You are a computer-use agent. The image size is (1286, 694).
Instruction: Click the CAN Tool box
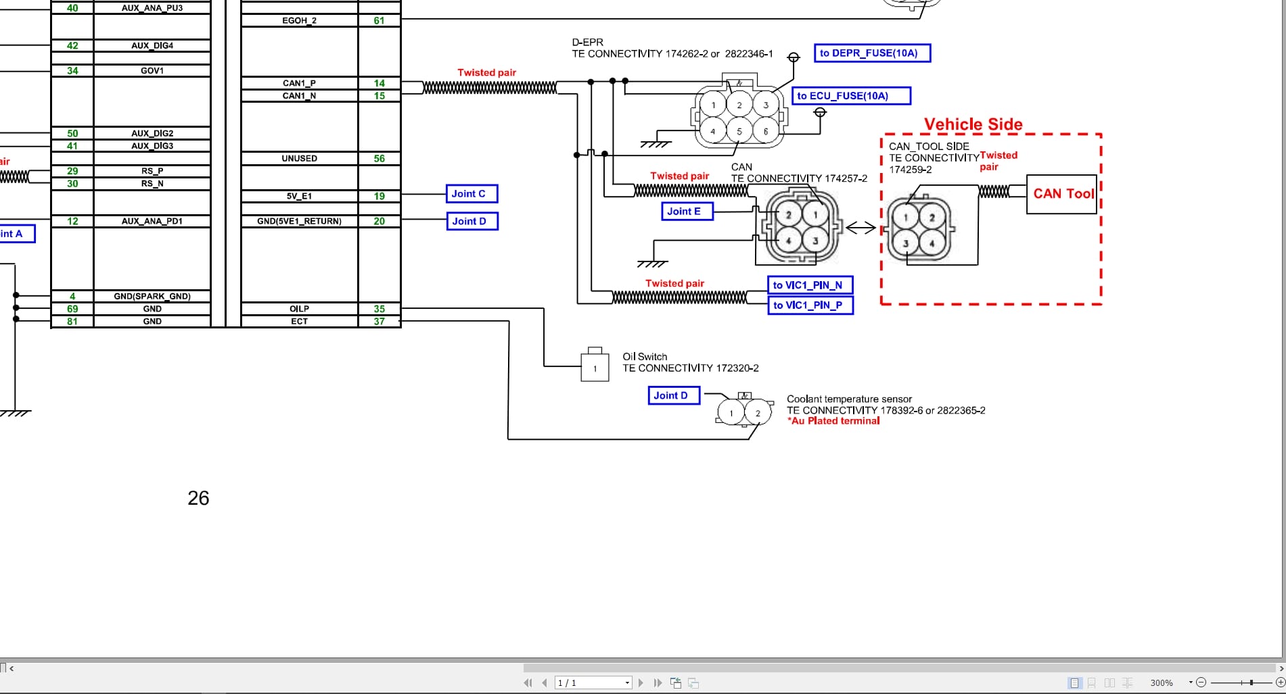point(1061,194)
